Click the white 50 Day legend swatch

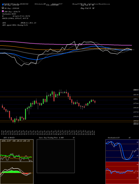pos(3,8)
